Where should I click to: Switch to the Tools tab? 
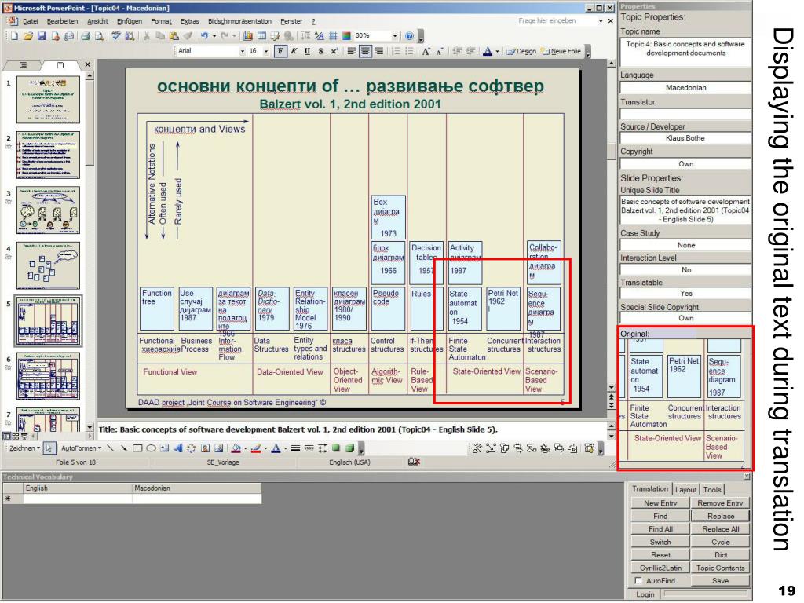click(712, 490)
